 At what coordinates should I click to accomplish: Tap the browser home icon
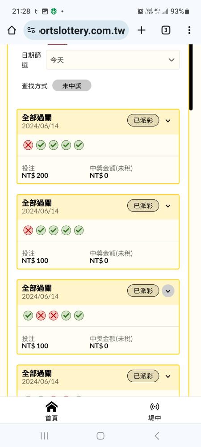tap(12, 30)
